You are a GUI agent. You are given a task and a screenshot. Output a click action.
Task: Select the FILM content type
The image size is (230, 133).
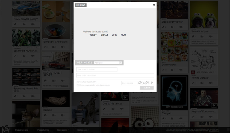pyautogui.click(x=123, y=35)
